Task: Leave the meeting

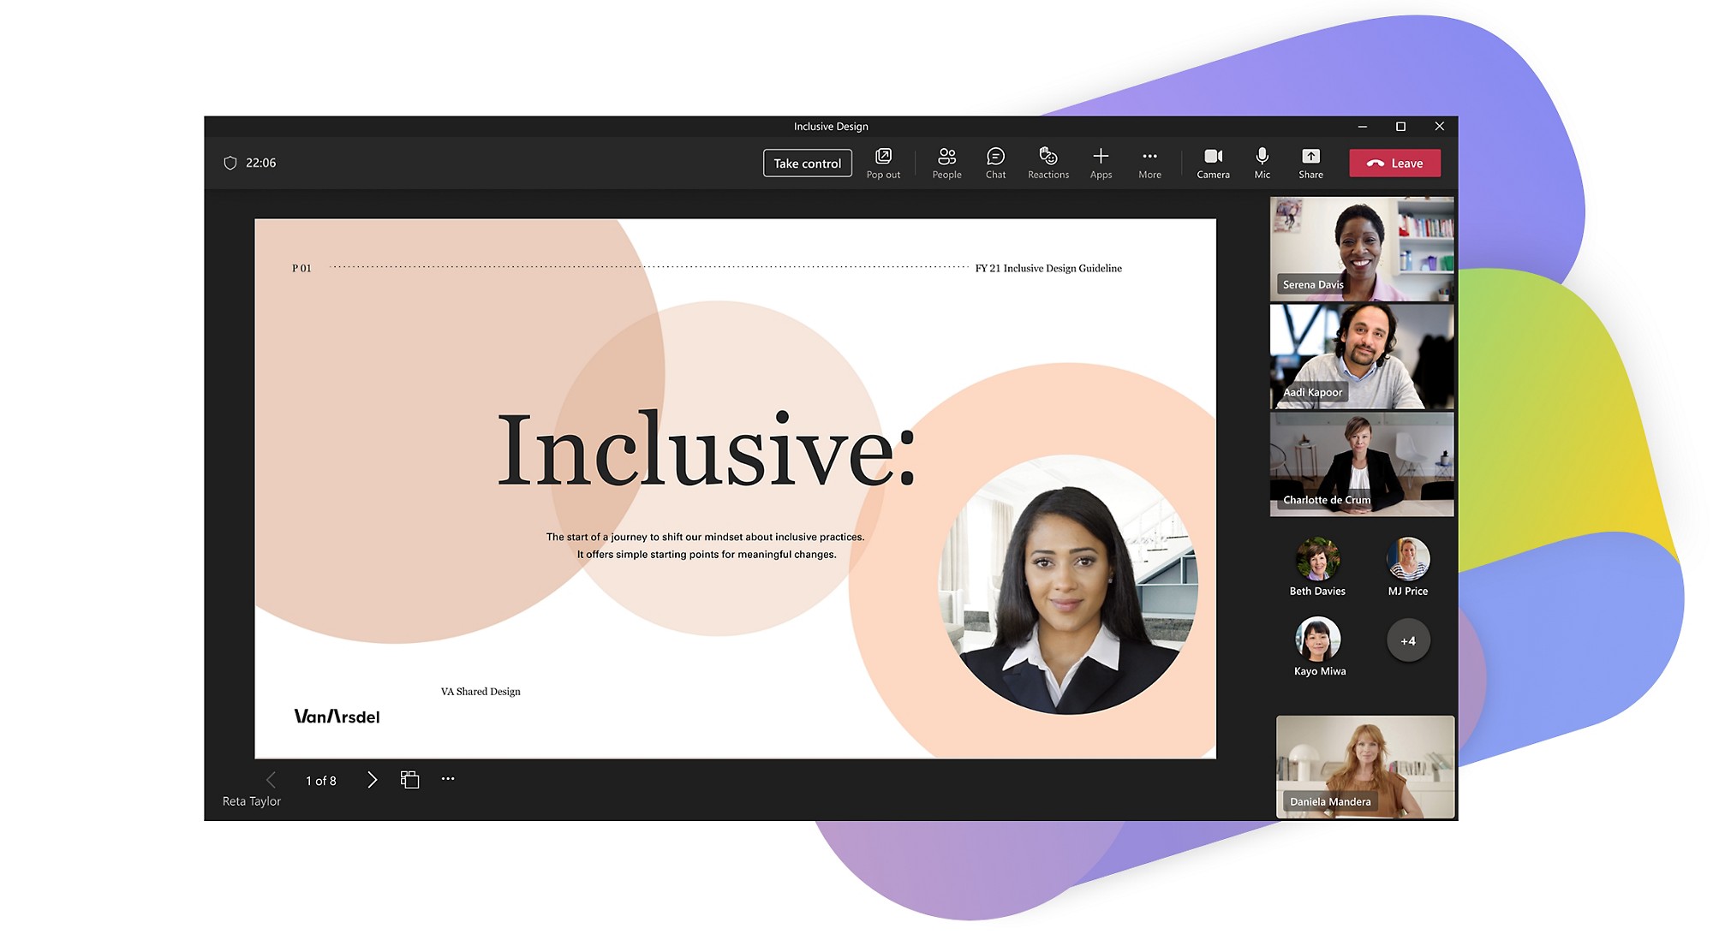Action: pos(1394,164)
